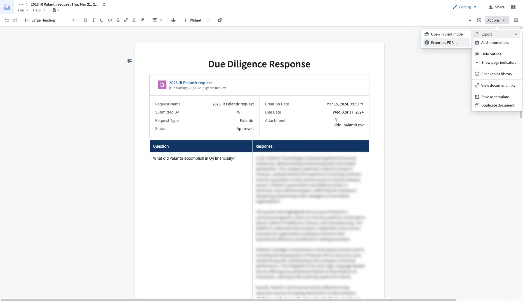Click the Wed, Apr 17, 2024 due date
The image size is (523, 302).
pyautogui.click(x=348, y=112)
